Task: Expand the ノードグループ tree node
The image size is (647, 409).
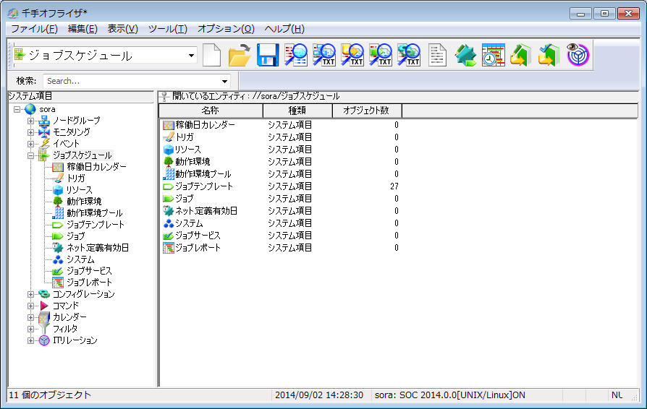Action: pos(30,121)
